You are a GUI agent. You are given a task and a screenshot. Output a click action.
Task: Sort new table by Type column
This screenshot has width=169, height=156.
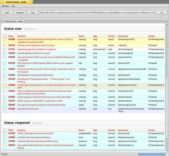[x=95, y=36]
